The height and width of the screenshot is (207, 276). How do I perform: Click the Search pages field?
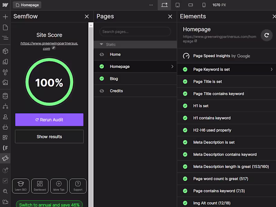135,32
